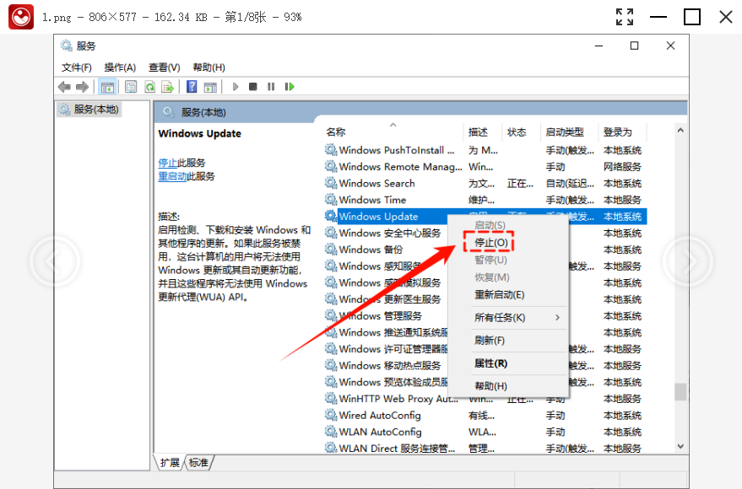Open the 操作(A) menu
The width and height of the screenshot is (742, 489).
[x=120, y=67]
